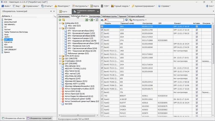Expand the СДС (198/2379) tree node

click(x=60, y=58)
